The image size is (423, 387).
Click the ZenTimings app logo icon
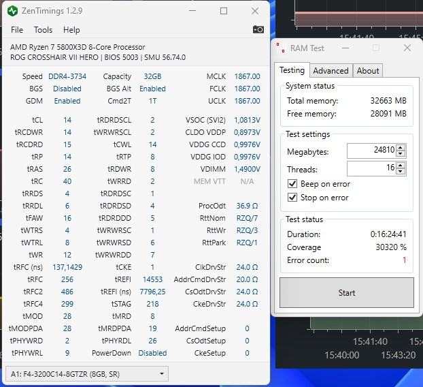pos(12,11)
